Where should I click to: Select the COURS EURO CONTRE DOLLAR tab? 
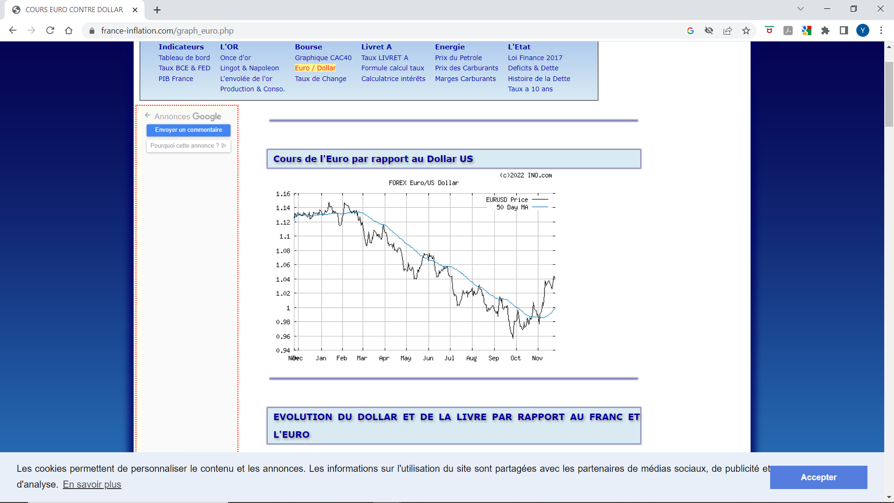point(74,10)
